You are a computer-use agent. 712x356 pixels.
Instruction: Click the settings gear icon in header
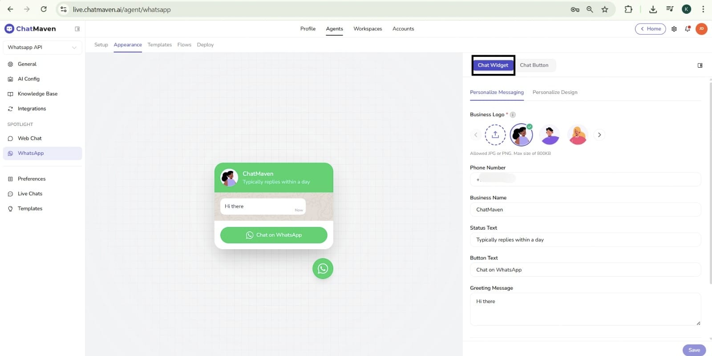[674, 29]
